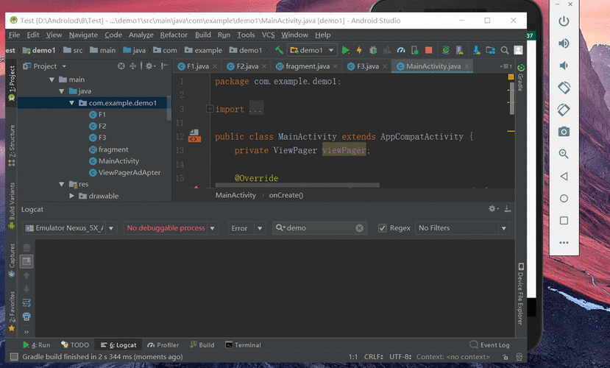The height and width of the screenshot is (368, 610).
Task: Tap emulator Overview square button
Action: 564,221
